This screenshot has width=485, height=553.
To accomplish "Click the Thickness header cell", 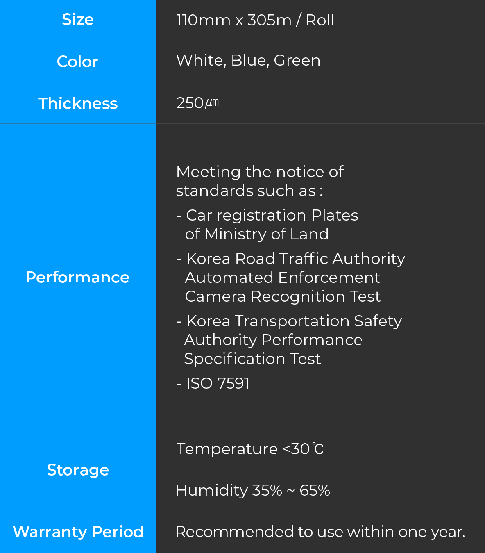I will [x=78, y=103].
